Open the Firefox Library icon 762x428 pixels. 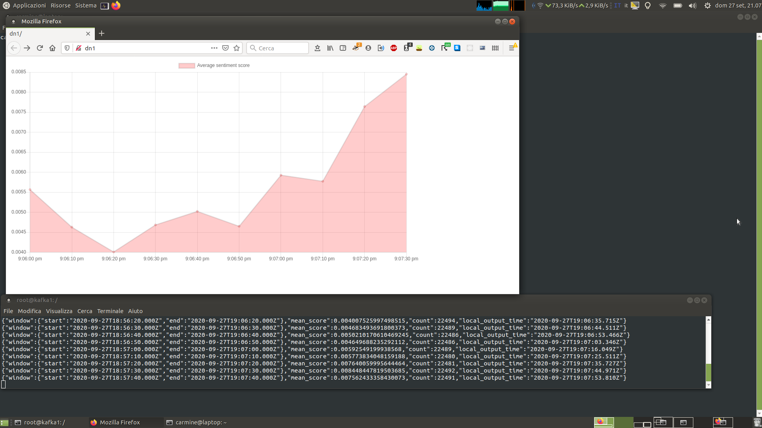click(x=330, y=48)
